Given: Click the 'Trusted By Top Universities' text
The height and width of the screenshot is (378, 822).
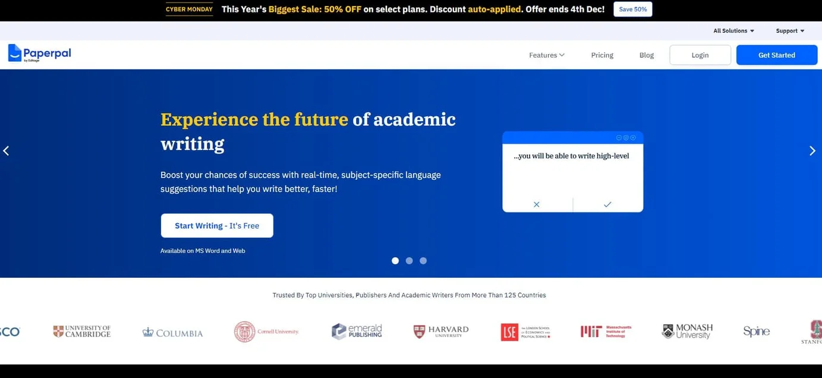Looking at the screenshot, I should click(409, 295).
